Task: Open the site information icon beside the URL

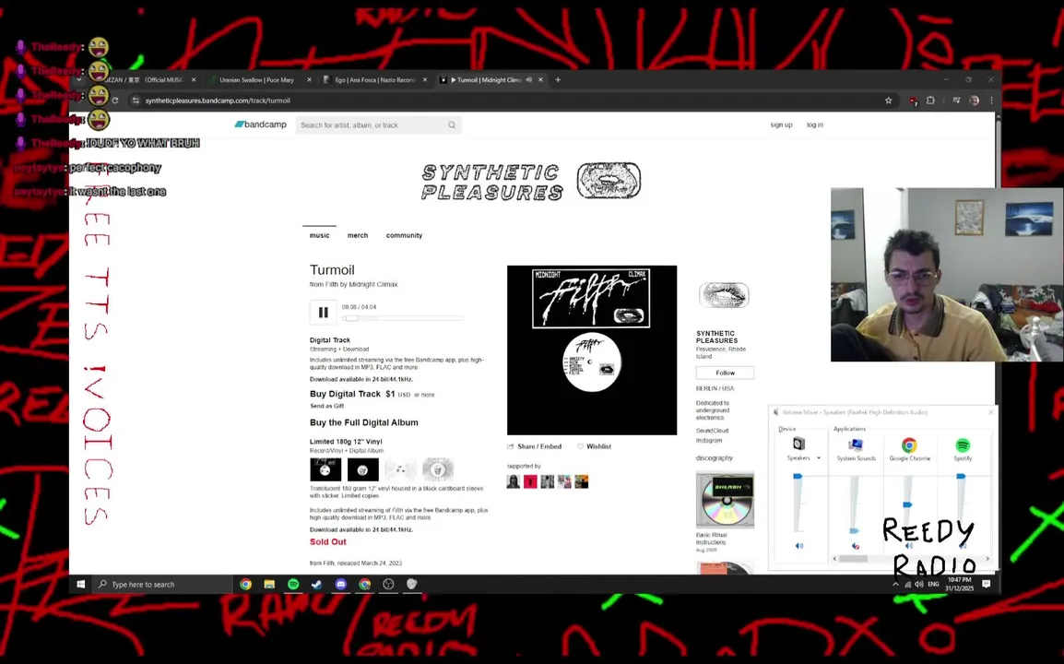Action: click(x=136, y=101)
